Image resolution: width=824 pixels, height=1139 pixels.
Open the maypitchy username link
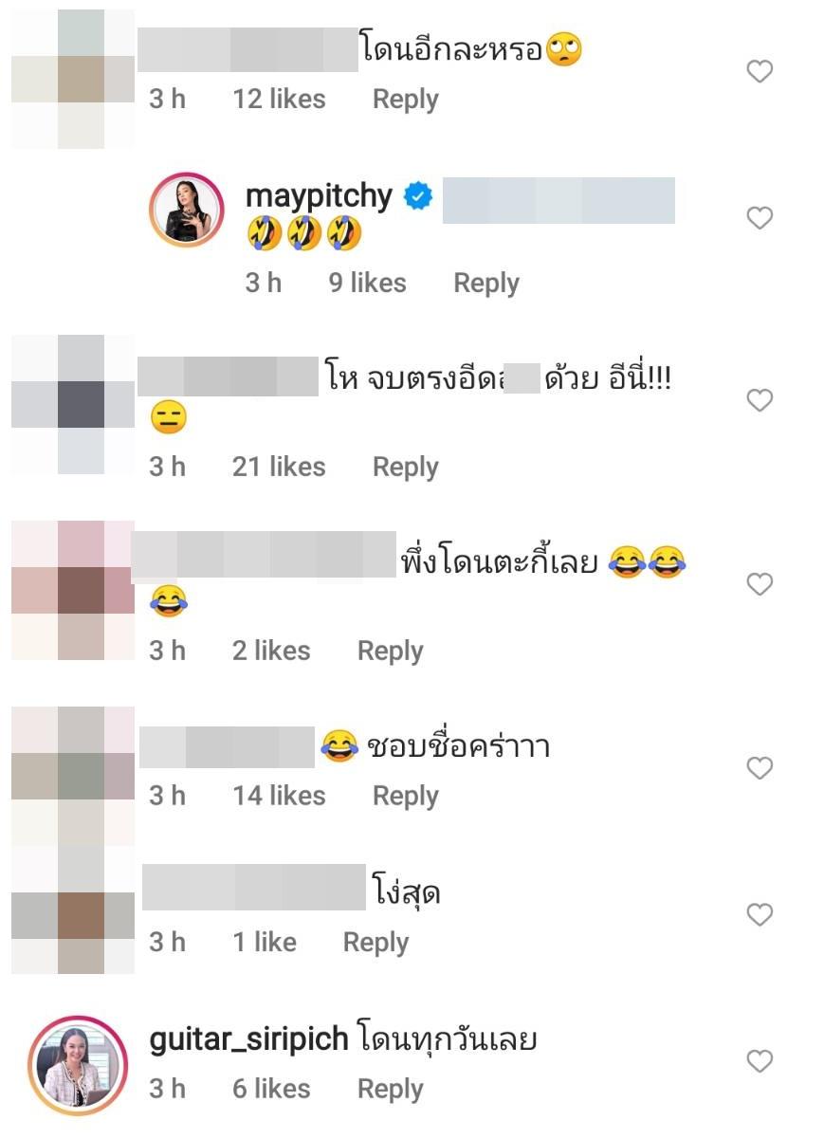coord(319,196)
